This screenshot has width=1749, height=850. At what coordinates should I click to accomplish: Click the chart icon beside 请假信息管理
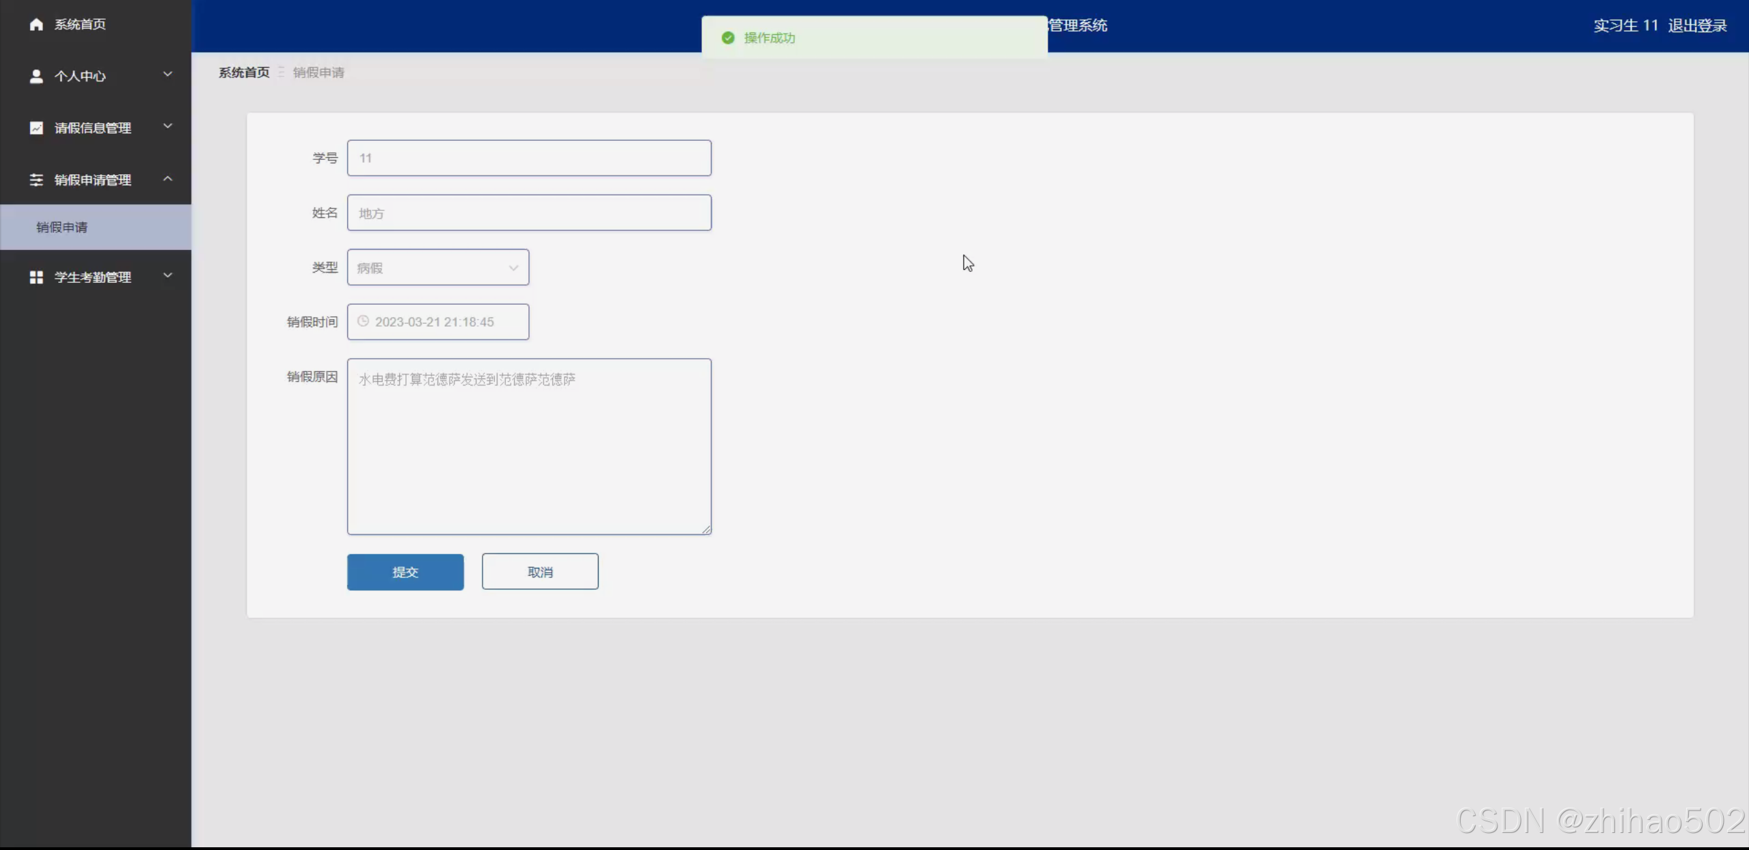(x=36, y=128)
